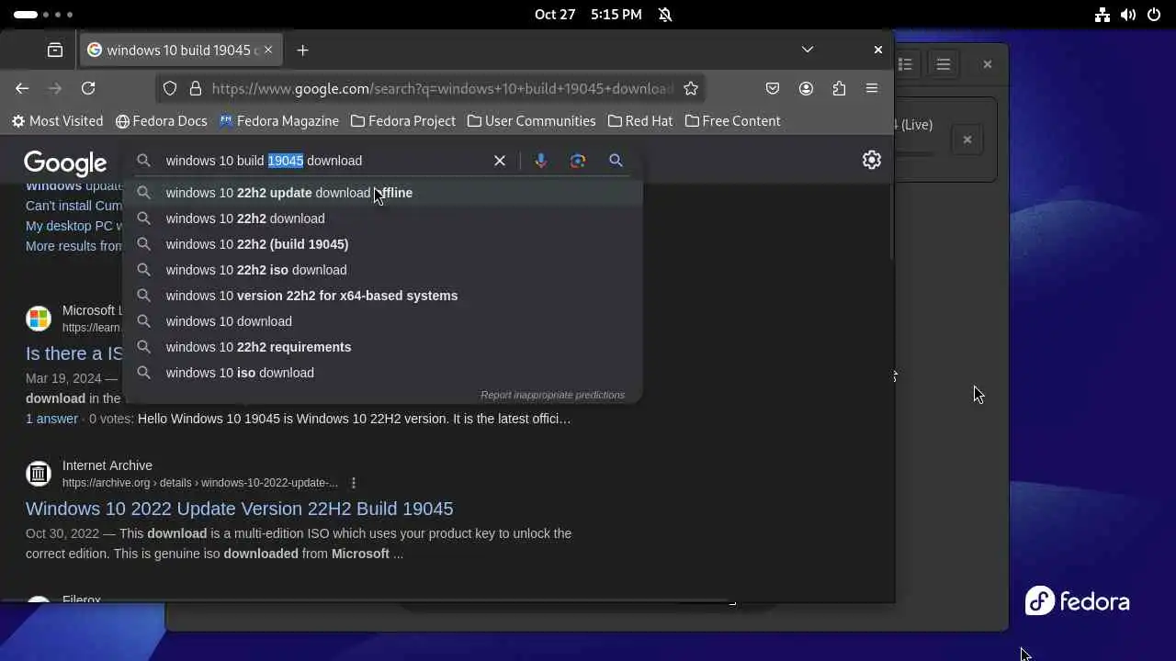The width and height of the screenshot is (1176, 661).
Task: Open a new browser tab
Action: click(x=302, y=50)
